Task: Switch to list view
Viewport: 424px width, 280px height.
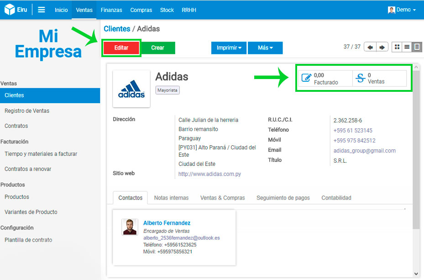Action: pos(407,47)
